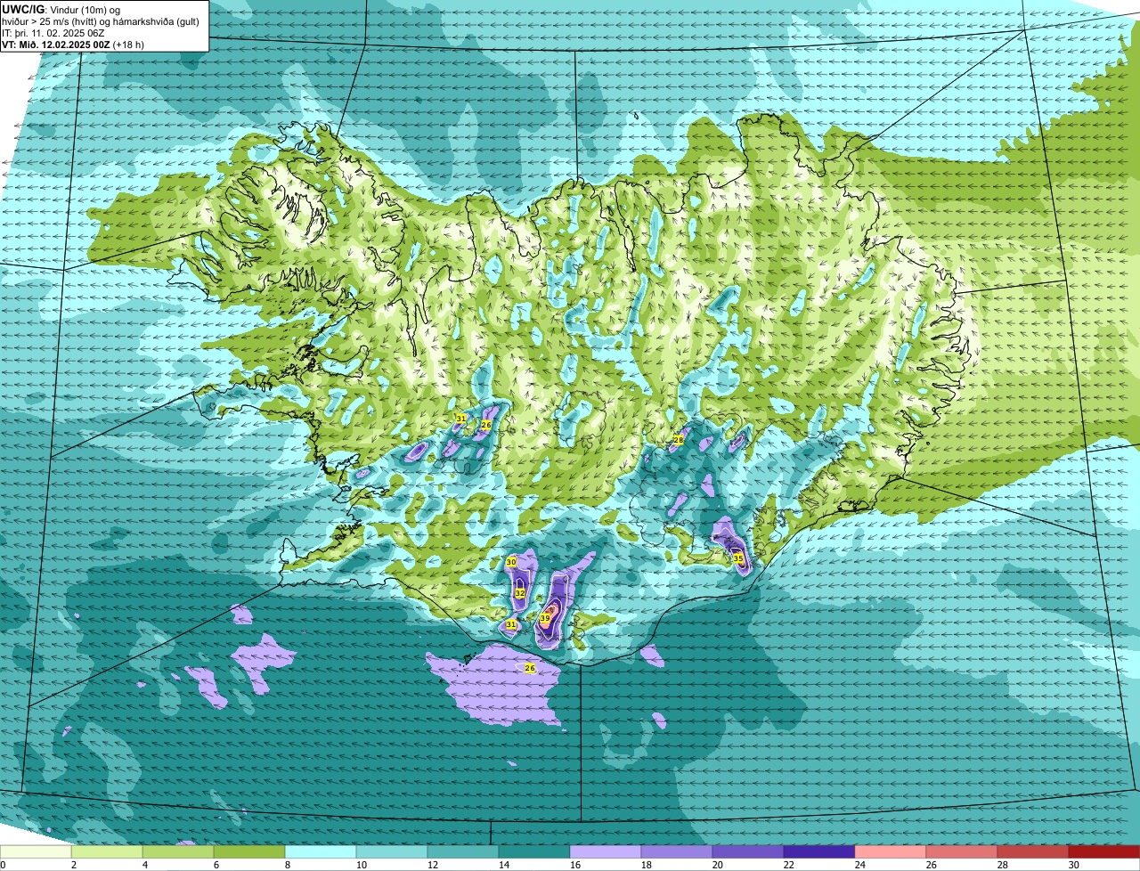Select the 8–10 m/s pale cyan legend swatch

click(321, 852)
